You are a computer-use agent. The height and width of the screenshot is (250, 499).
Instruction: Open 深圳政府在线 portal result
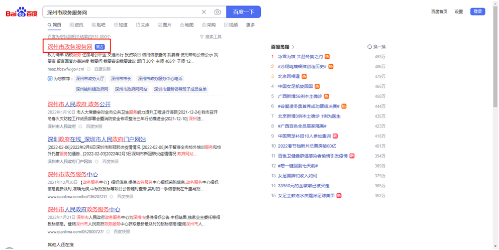pos(96,139)
